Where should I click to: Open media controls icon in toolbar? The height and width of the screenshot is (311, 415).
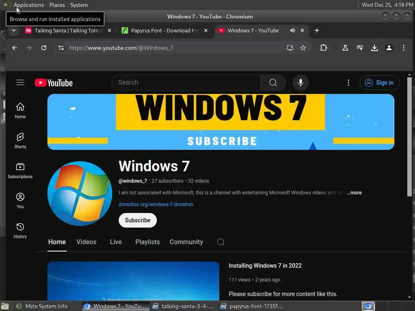point(360,48)
